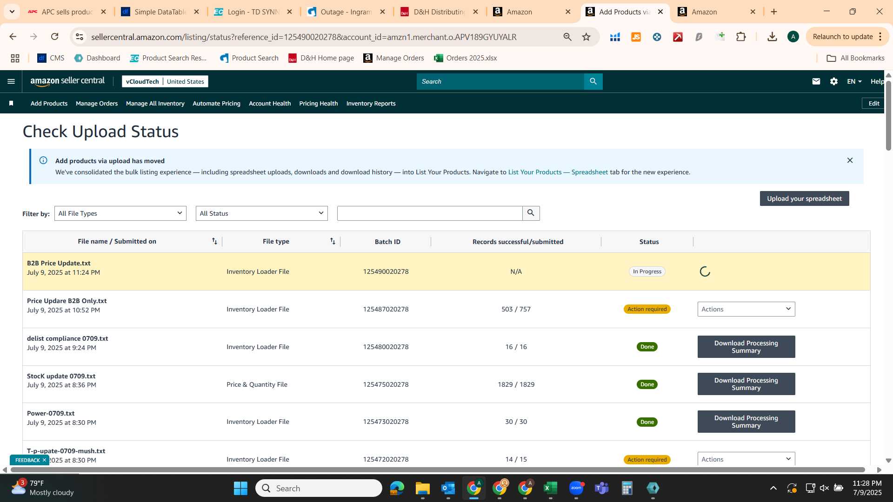This screenshot has height=502, width=893.
Task: Open the vCloudTech United States account switcher
Action: (x=165, y=81)
